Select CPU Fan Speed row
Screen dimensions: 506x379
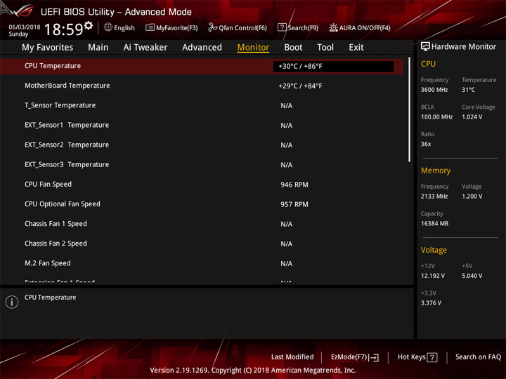click(202, 185)
